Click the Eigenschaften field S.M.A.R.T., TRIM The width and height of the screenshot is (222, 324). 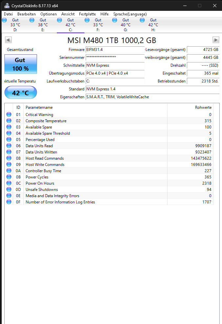pos(152,97)
